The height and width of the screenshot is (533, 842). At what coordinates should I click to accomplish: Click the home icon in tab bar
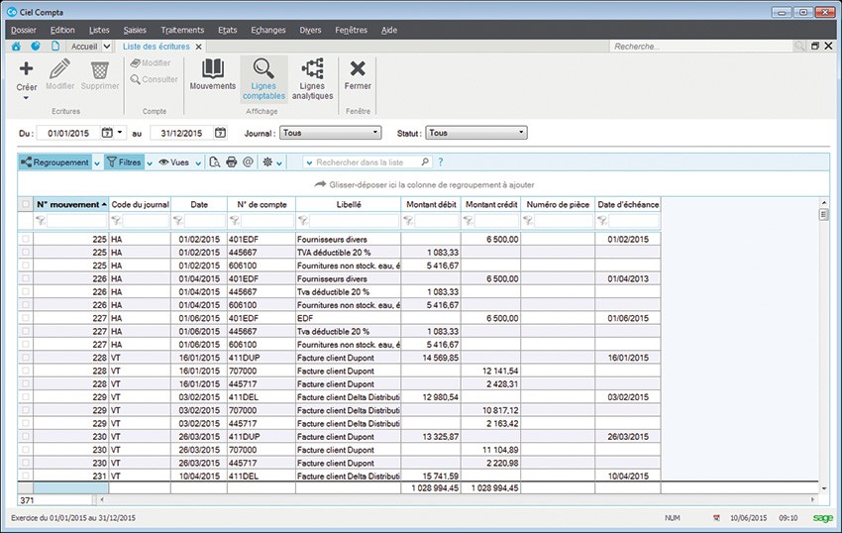17,47
